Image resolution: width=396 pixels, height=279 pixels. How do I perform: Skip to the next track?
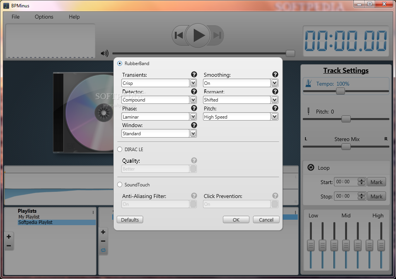coord(217,35)
